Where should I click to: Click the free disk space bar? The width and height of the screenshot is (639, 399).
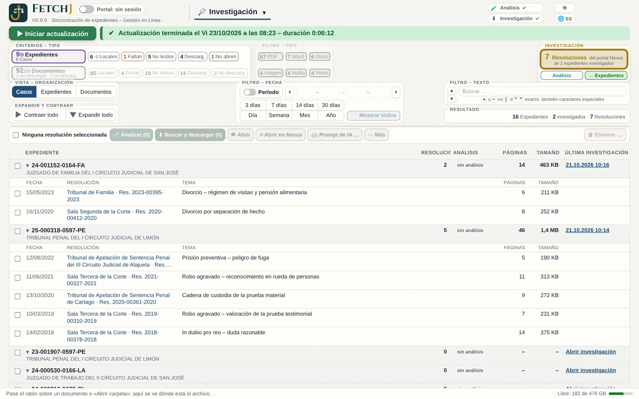[620, 394]
